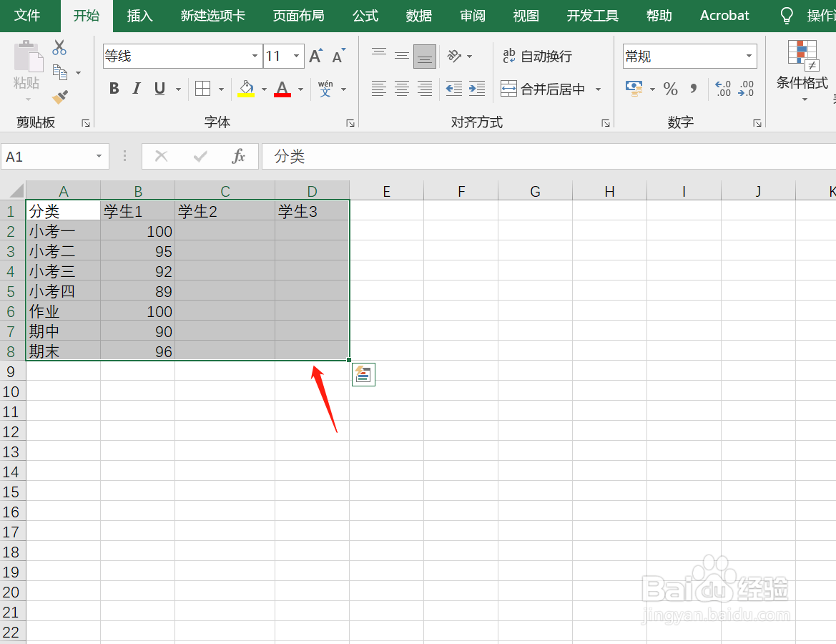Expand the borders dropdown arrow
The width and height of the screenshot is (836, 644).
221,89
